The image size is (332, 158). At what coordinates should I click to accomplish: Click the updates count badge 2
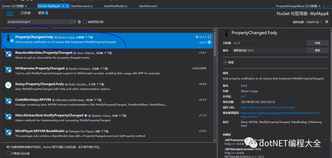point(47,13)
